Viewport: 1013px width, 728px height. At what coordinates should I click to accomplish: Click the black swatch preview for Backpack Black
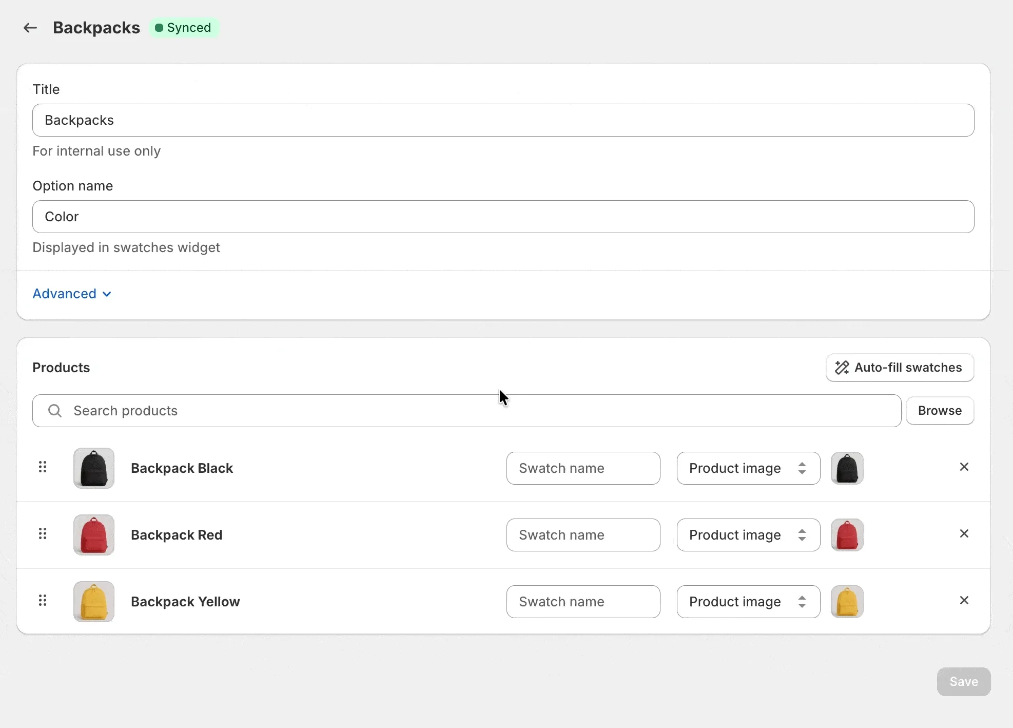[847, 468]
